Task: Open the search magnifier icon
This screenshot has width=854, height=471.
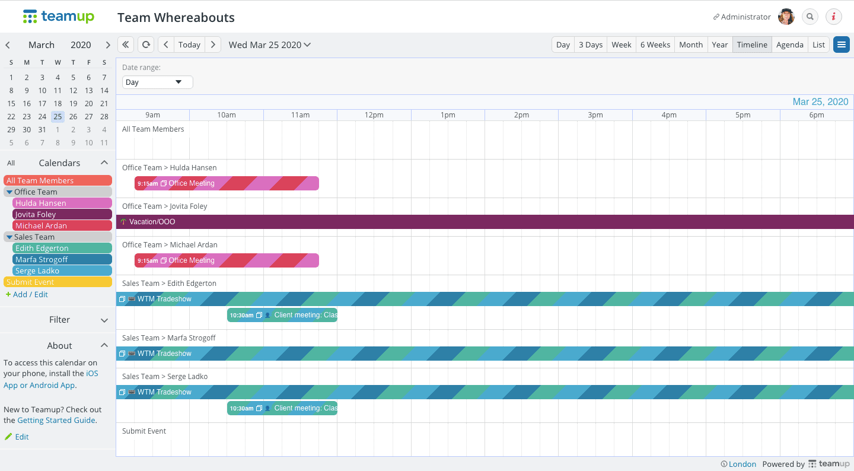Action: coord(810,17)
